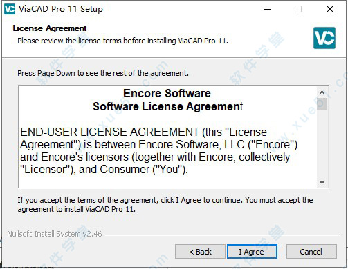The height and width of the screenshot is (269, 348).
Task: Click the license scrollbar thumb
Action: tap(322, 104)
